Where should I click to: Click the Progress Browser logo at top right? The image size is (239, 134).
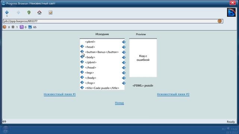pyautogui.click(x=231, y=12)
